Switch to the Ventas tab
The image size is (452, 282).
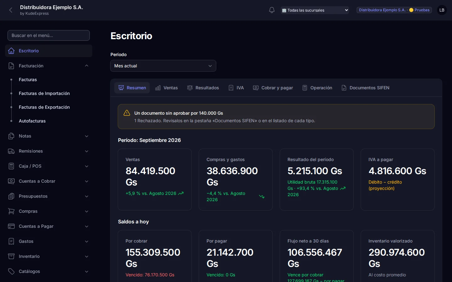pos(166,88)
